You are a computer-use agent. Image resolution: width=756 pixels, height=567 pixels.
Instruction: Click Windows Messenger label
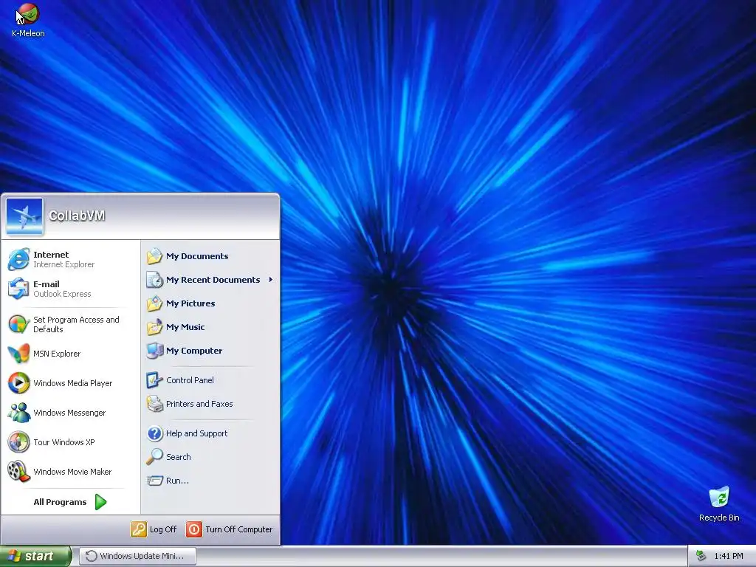click(x=69, y=413)
